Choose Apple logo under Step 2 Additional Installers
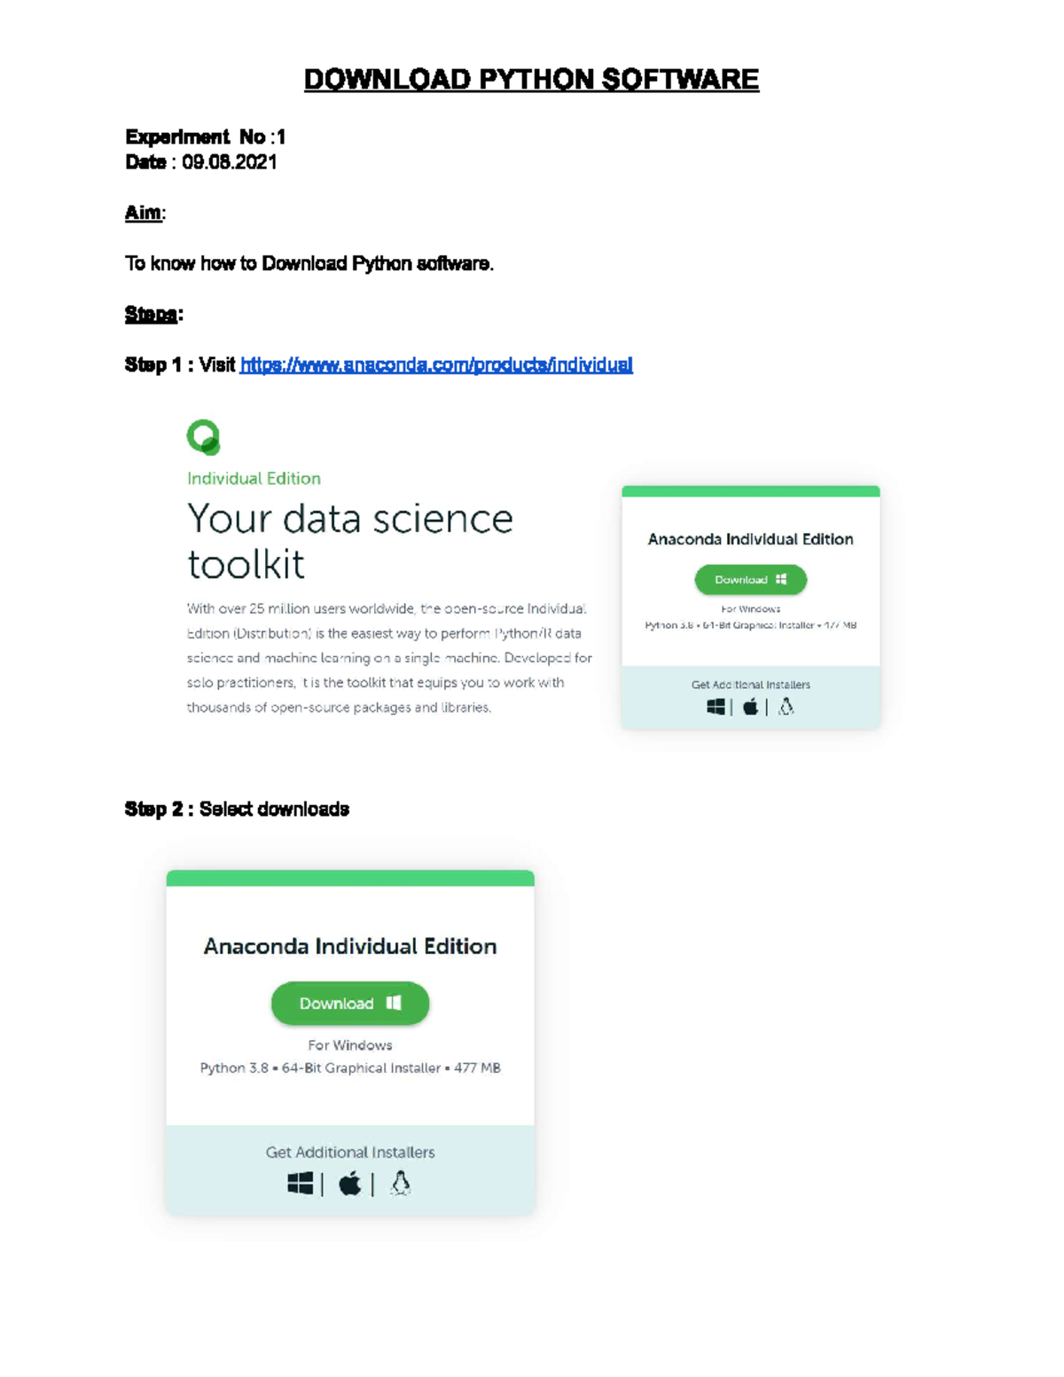This screenshot has width=1064, height=1377. (x=350, y=1183)
